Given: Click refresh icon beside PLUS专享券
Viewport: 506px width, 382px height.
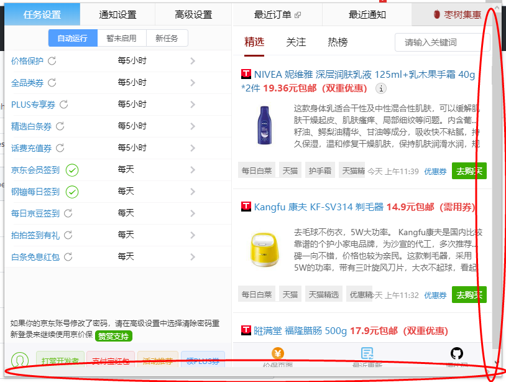Looking at the screenshot, I should pos(64,105).
